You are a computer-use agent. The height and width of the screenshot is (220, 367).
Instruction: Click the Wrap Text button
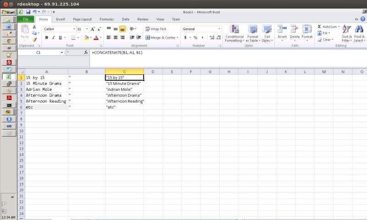(156, 29)
